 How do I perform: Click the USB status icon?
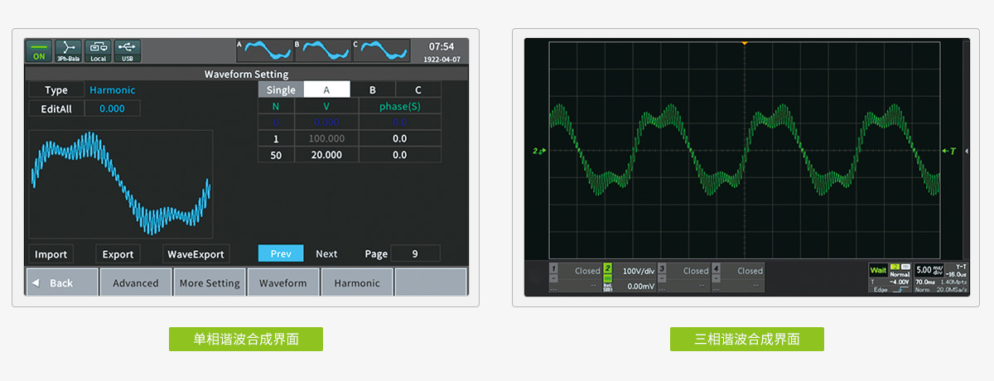click(x=128, y=51)
